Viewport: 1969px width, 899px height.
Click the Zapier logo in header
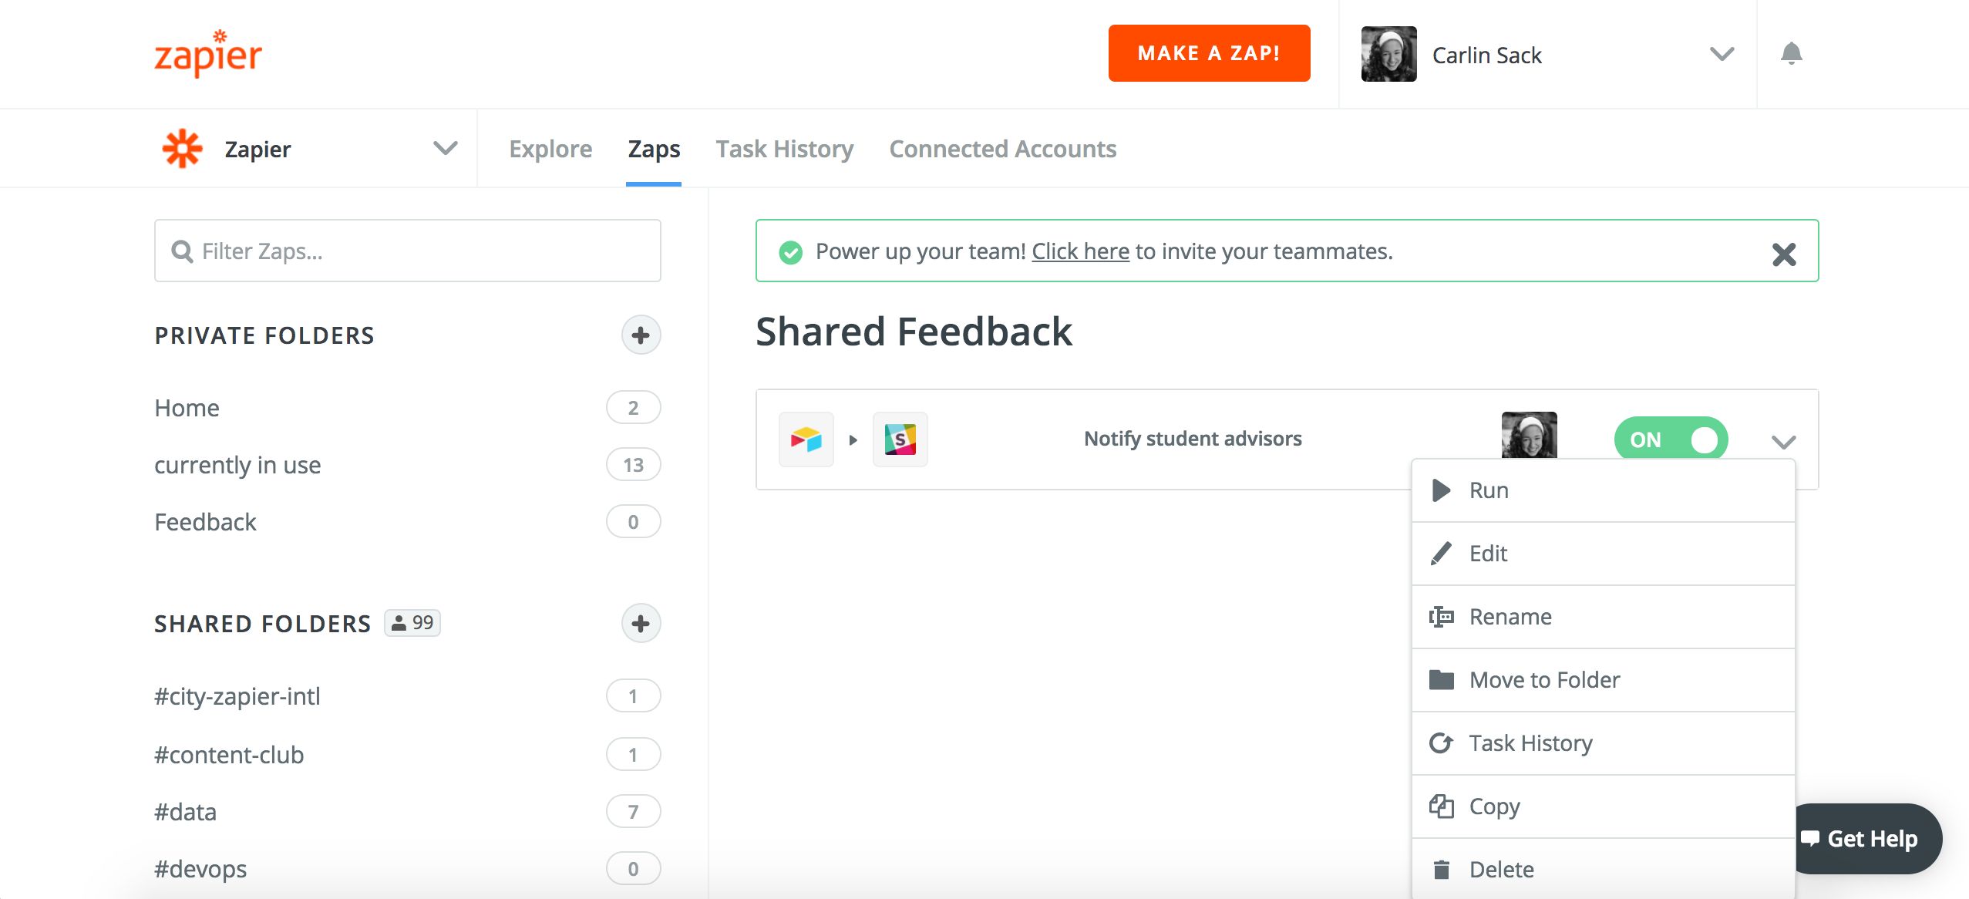click(208, 54)
